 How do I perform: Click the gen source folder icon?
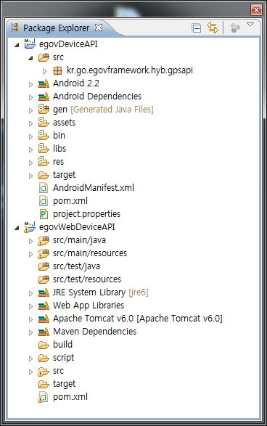[44, 109]
